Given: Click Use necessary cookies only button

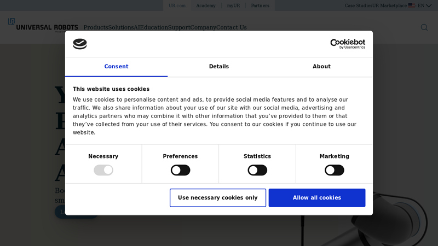Looking at the screenshot, I should pos(218,198).
